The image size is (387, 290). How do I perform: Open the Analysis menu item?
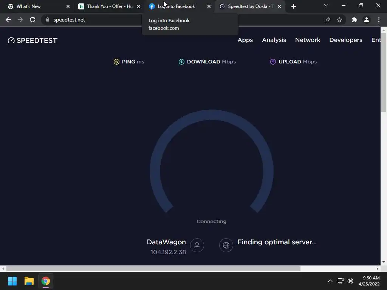click(x=274, y=40)
